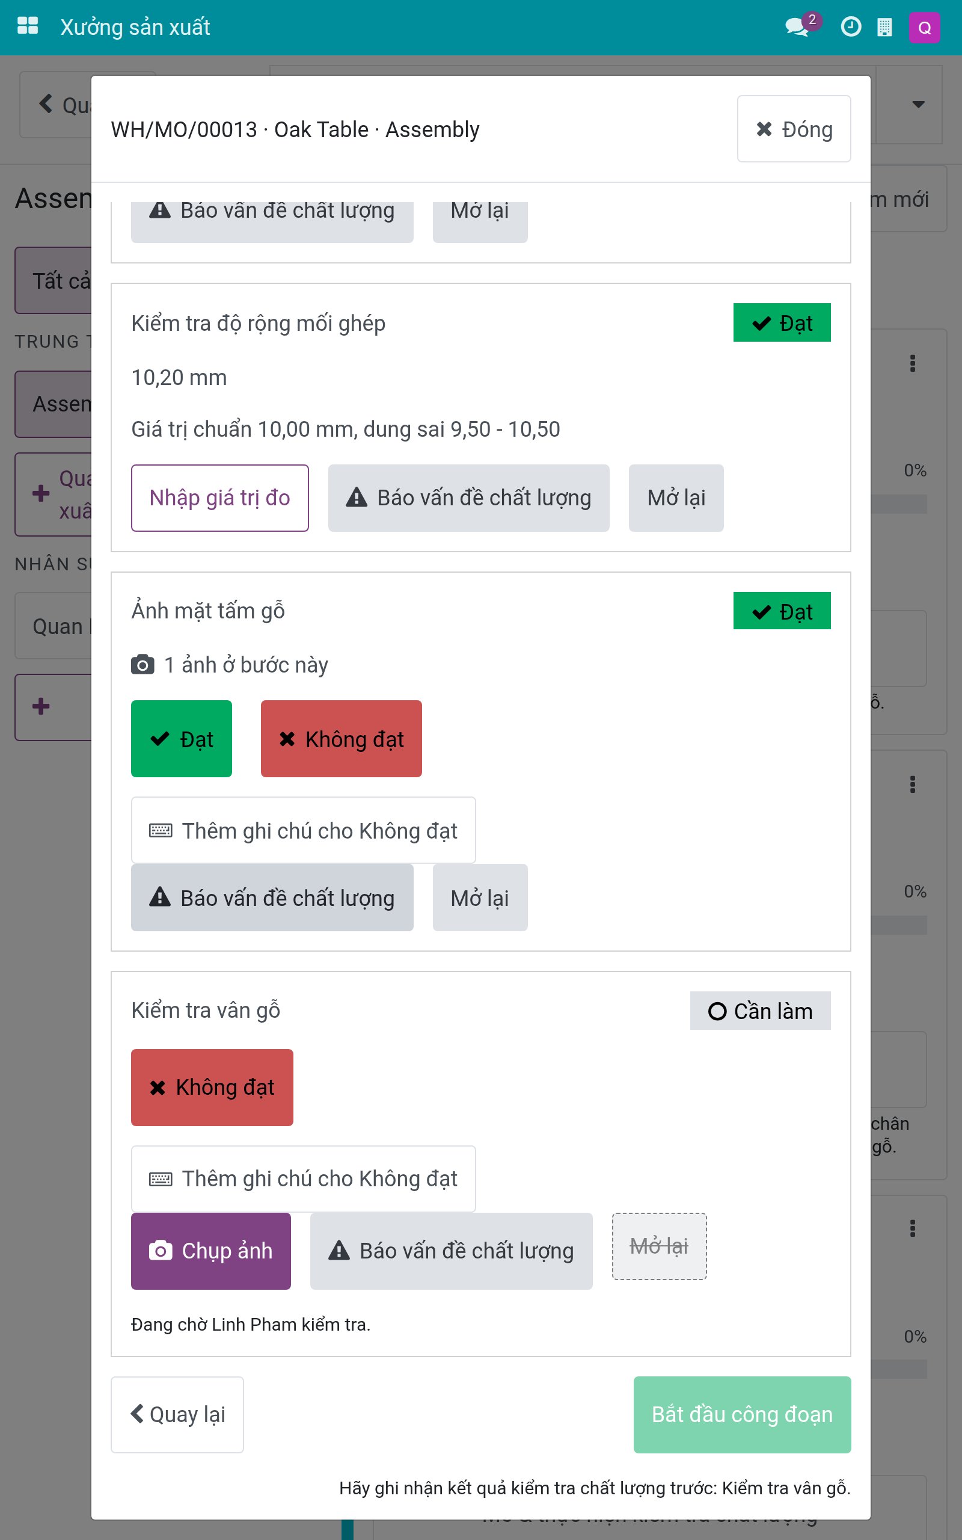Click the Chụp ảnh camera button
The width and height of the screenshot is (962, 1540).
point(211,1251)
